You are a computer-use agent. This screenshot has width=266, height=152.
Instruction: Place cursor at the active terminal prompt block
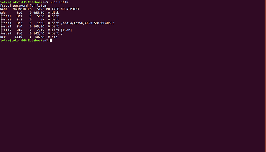click(51, 41)
